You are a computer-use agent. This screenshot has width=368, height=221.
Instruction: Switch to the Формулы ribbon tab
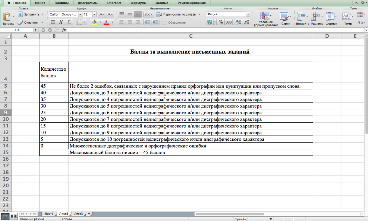tap(138, 3)
